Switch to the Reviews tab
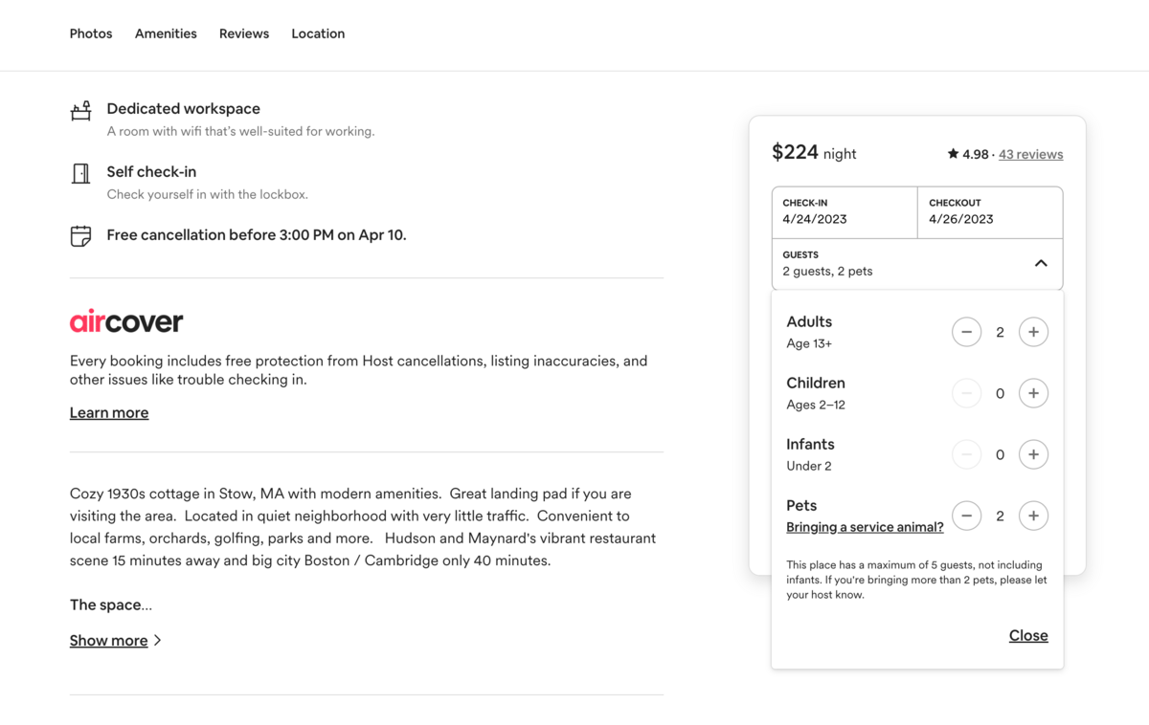 click(x=244, y=33)
